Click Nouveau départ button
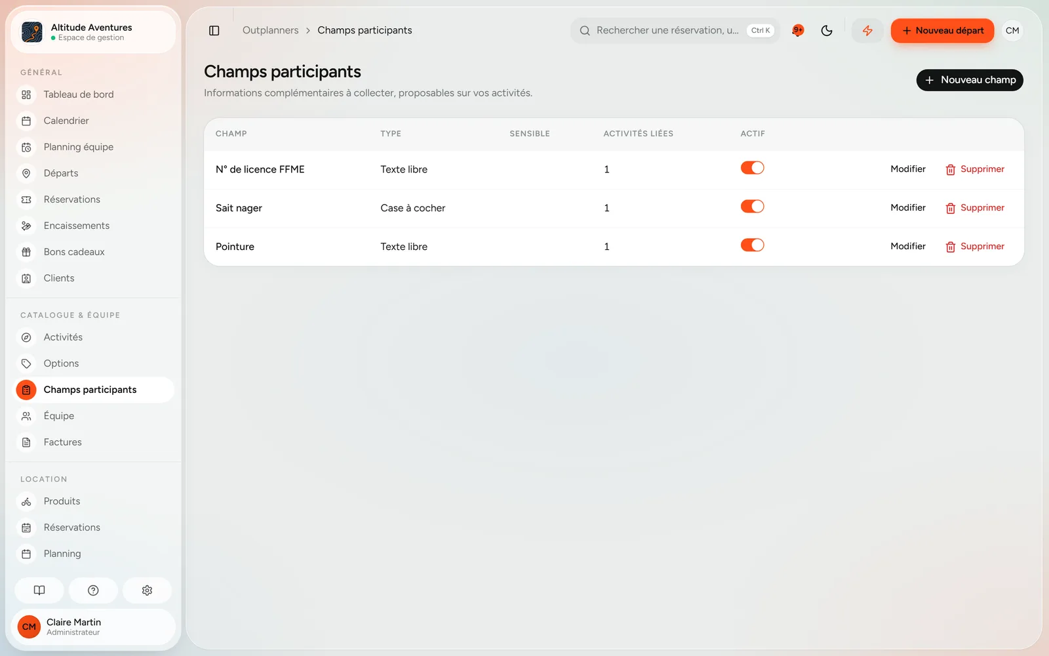The height and width of the screenshot is (656, 1049). click(942, 31)
